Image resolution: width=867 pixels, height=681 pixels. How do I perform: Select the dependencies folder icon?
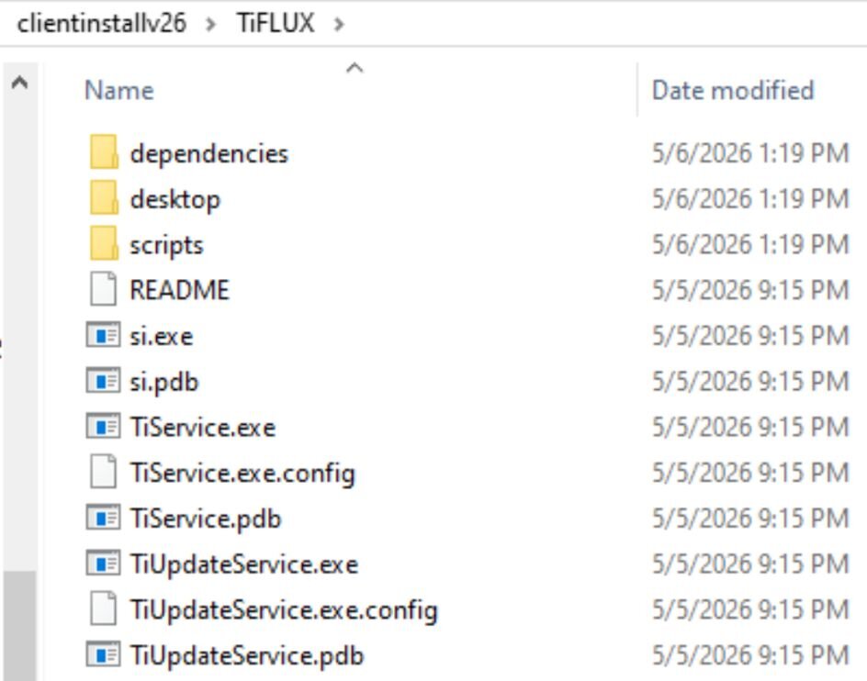click(x=104, y=152)
